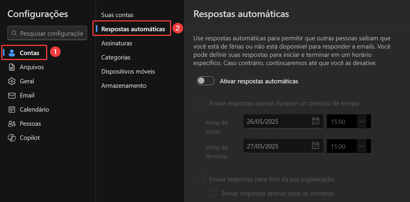410x202 pixels.
Task: Toggle Ativar respostas automáticas switch
Action: point(206,81)
